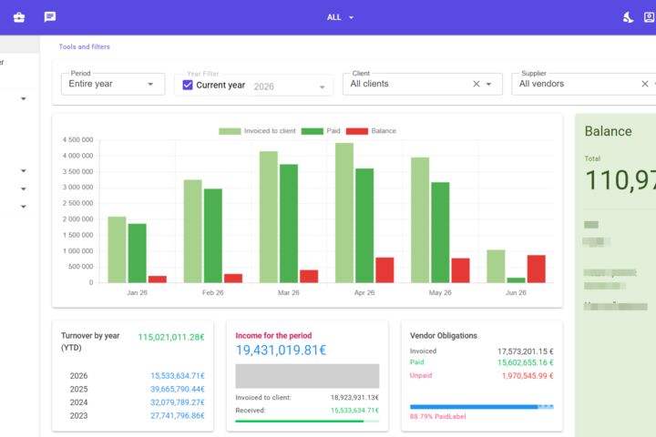Click the blue vendor paid progress bar
Image resolution: width=656 pixels, height=437 pixels.
pos(482,406)
